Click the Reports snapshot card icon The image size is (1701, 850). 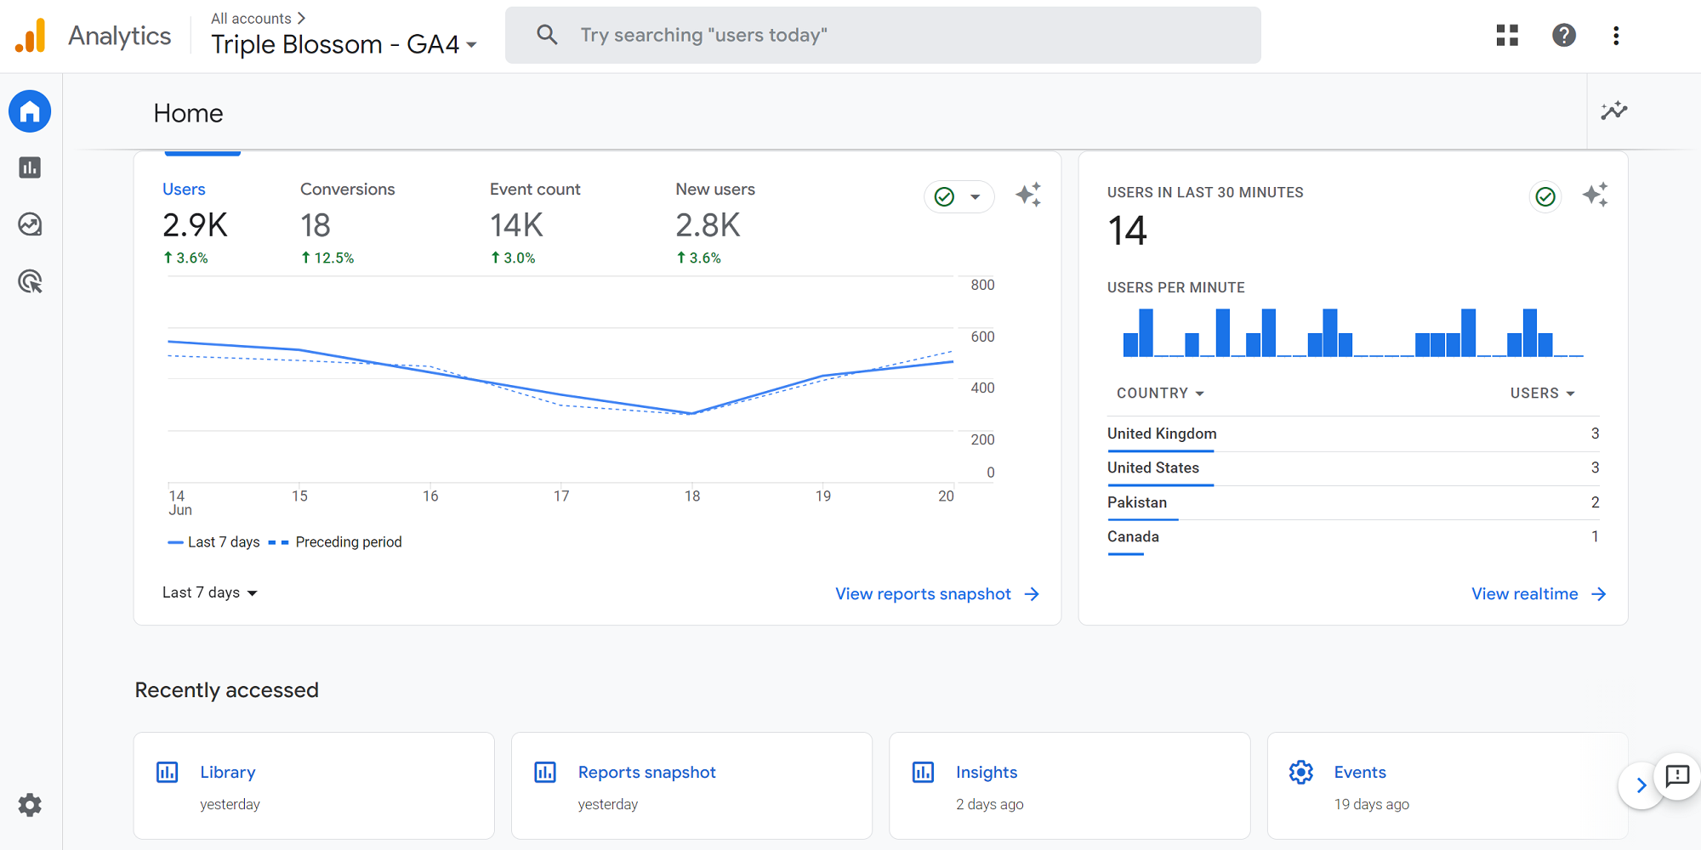tap(545, 772)
